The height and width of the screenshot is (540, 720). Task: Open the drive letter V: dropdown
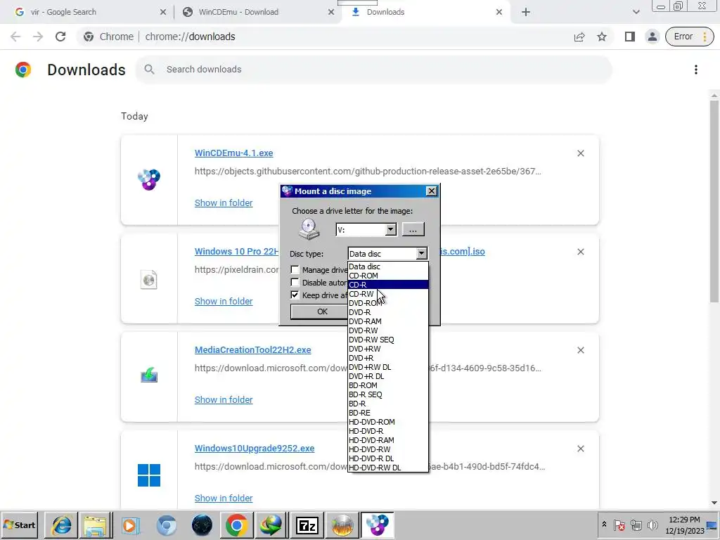click(x=391, y=230)
